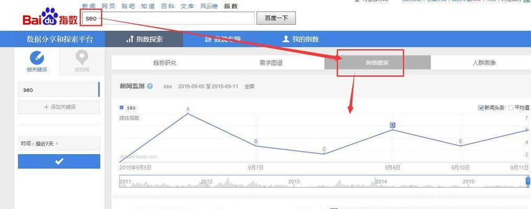531x209 pixels.
Task: Click the 指数 link in top navigation
Action: click(x=231, y=6)
